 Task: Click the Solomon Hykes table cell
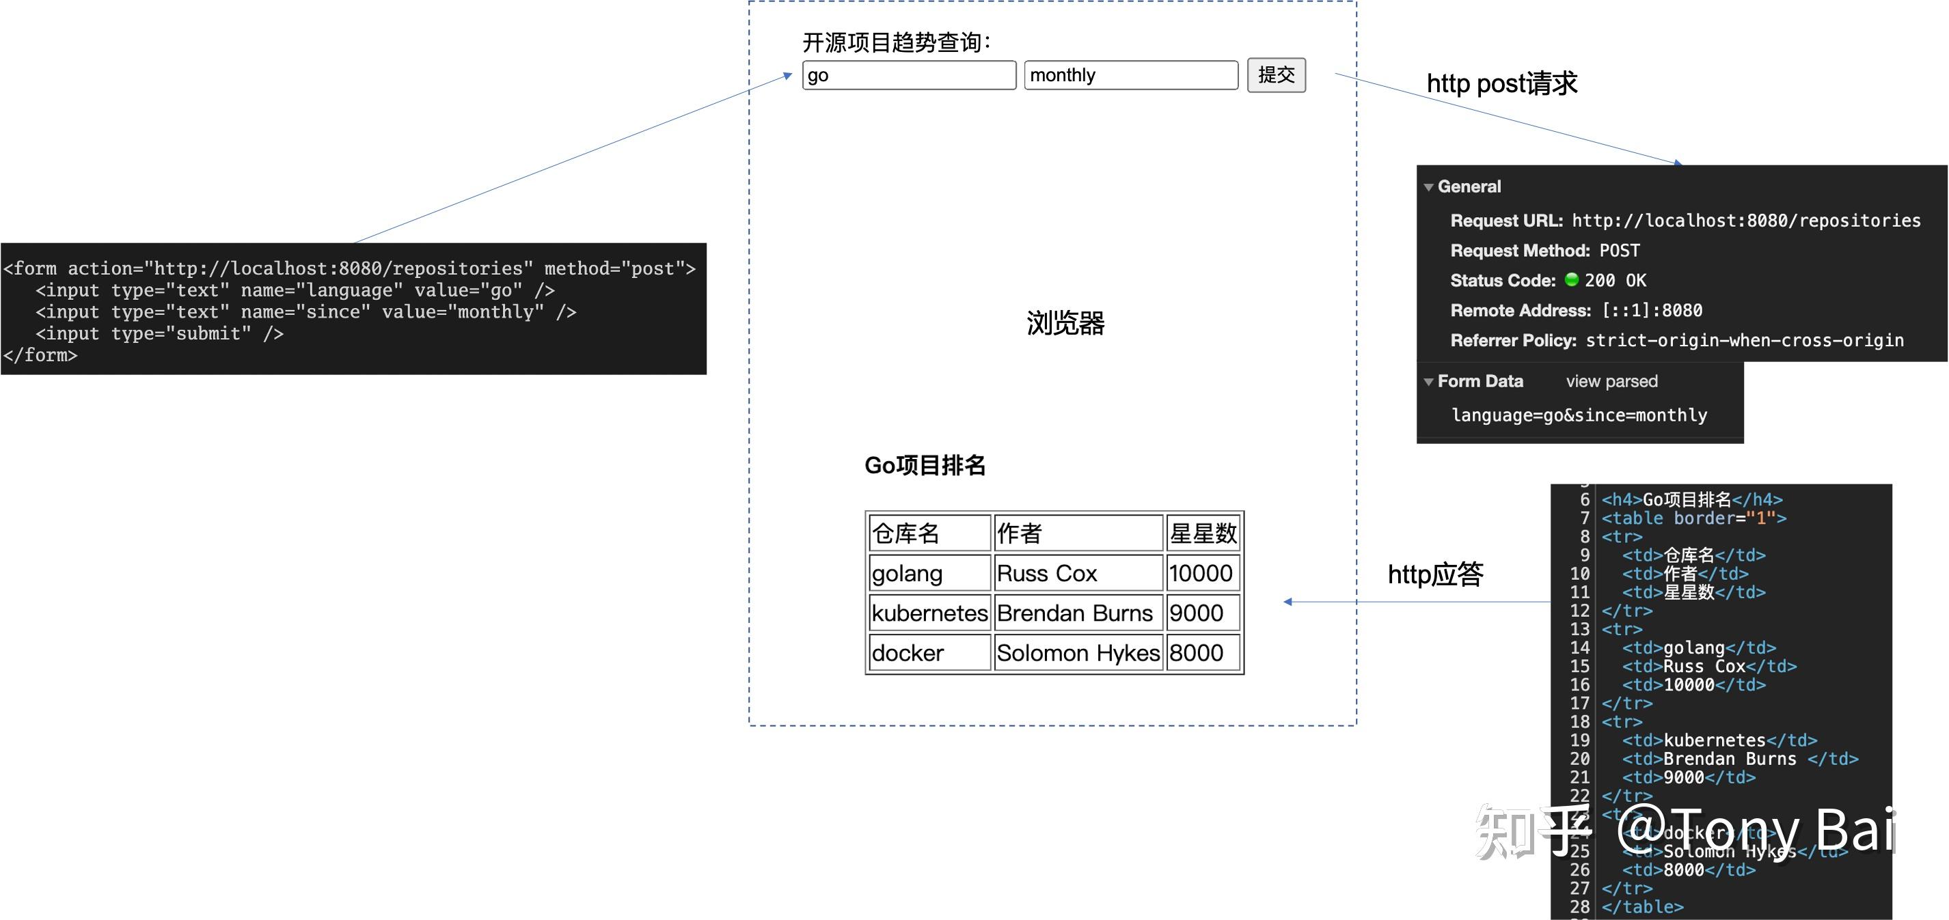click(x=1078, y=652)
